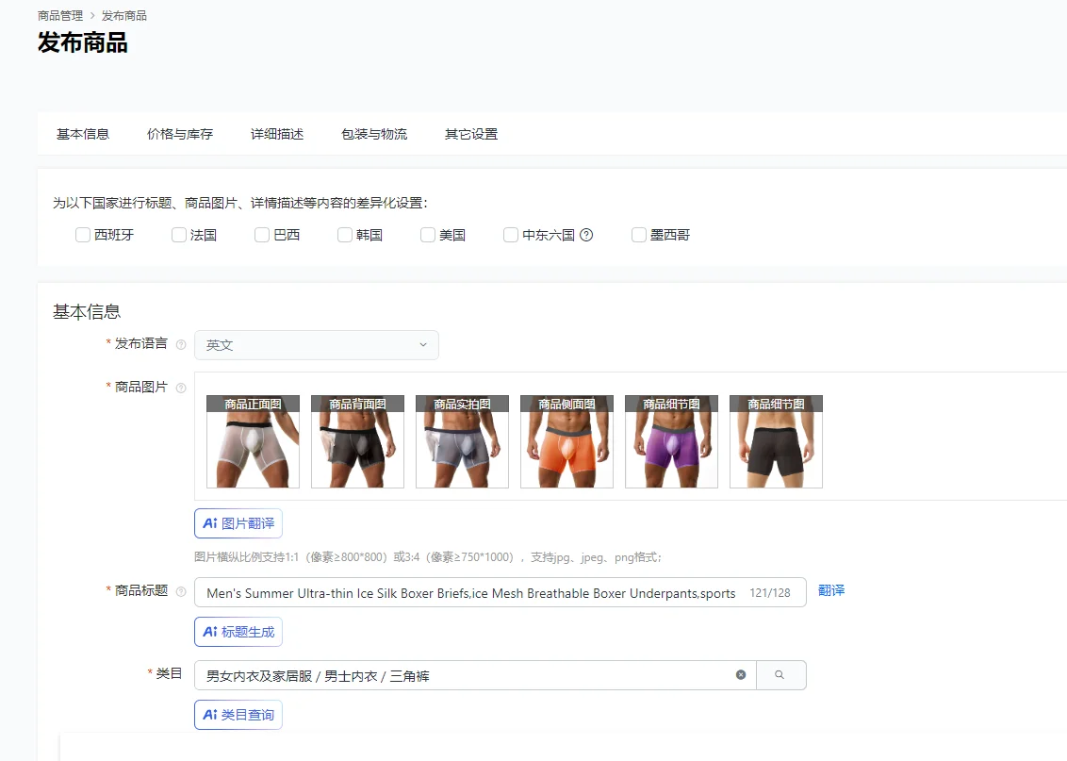Click the 121/128 character counter text
The width and height of the screenshot is (1067, 761).
(x=770, y=593)
